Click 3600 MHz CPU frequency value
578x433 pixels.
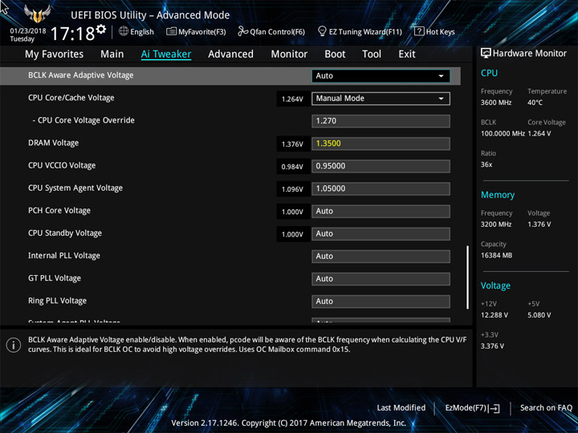tap(496, 103)
